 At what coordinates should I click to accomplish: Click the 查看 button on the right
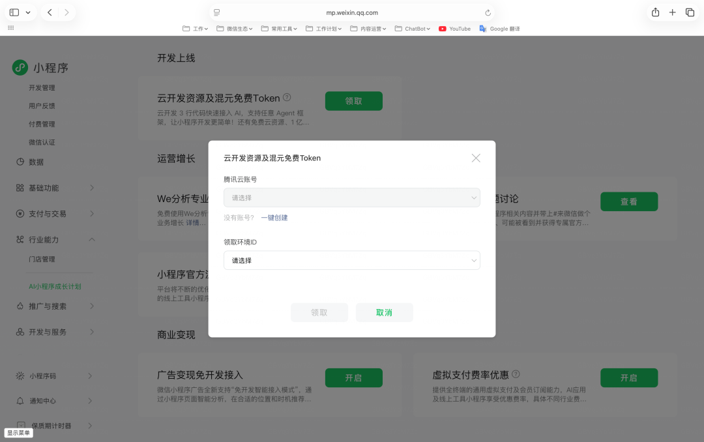[629, 201]
